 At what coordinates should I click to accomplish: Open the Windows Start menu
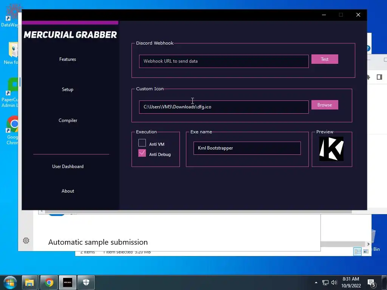coord(10,282)
